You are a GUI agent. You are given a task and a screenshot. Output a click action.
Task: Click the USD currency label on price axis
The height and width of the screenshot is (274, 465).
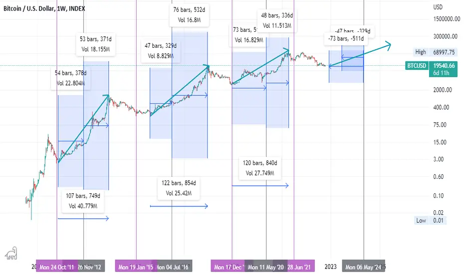point(438,7)
